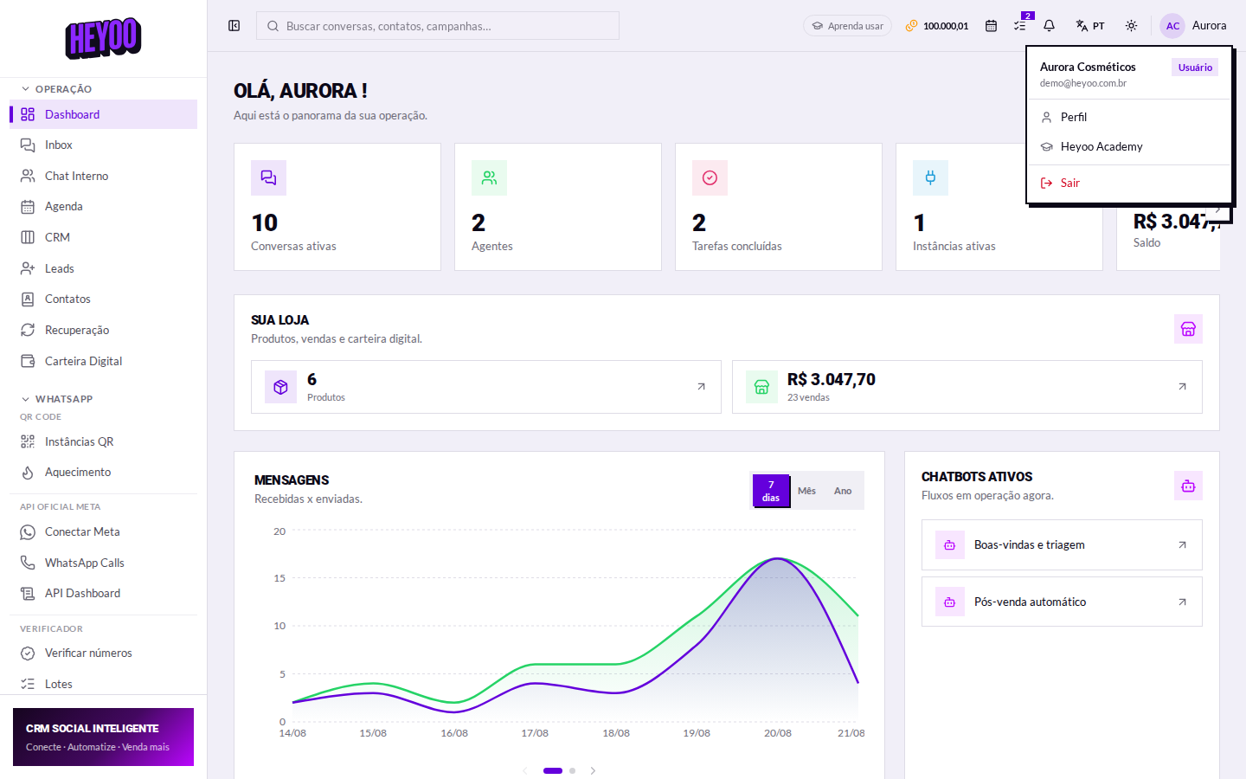Click the Aprenda usar button
This screenshot has width=1246, height=779.
point(847,26)
